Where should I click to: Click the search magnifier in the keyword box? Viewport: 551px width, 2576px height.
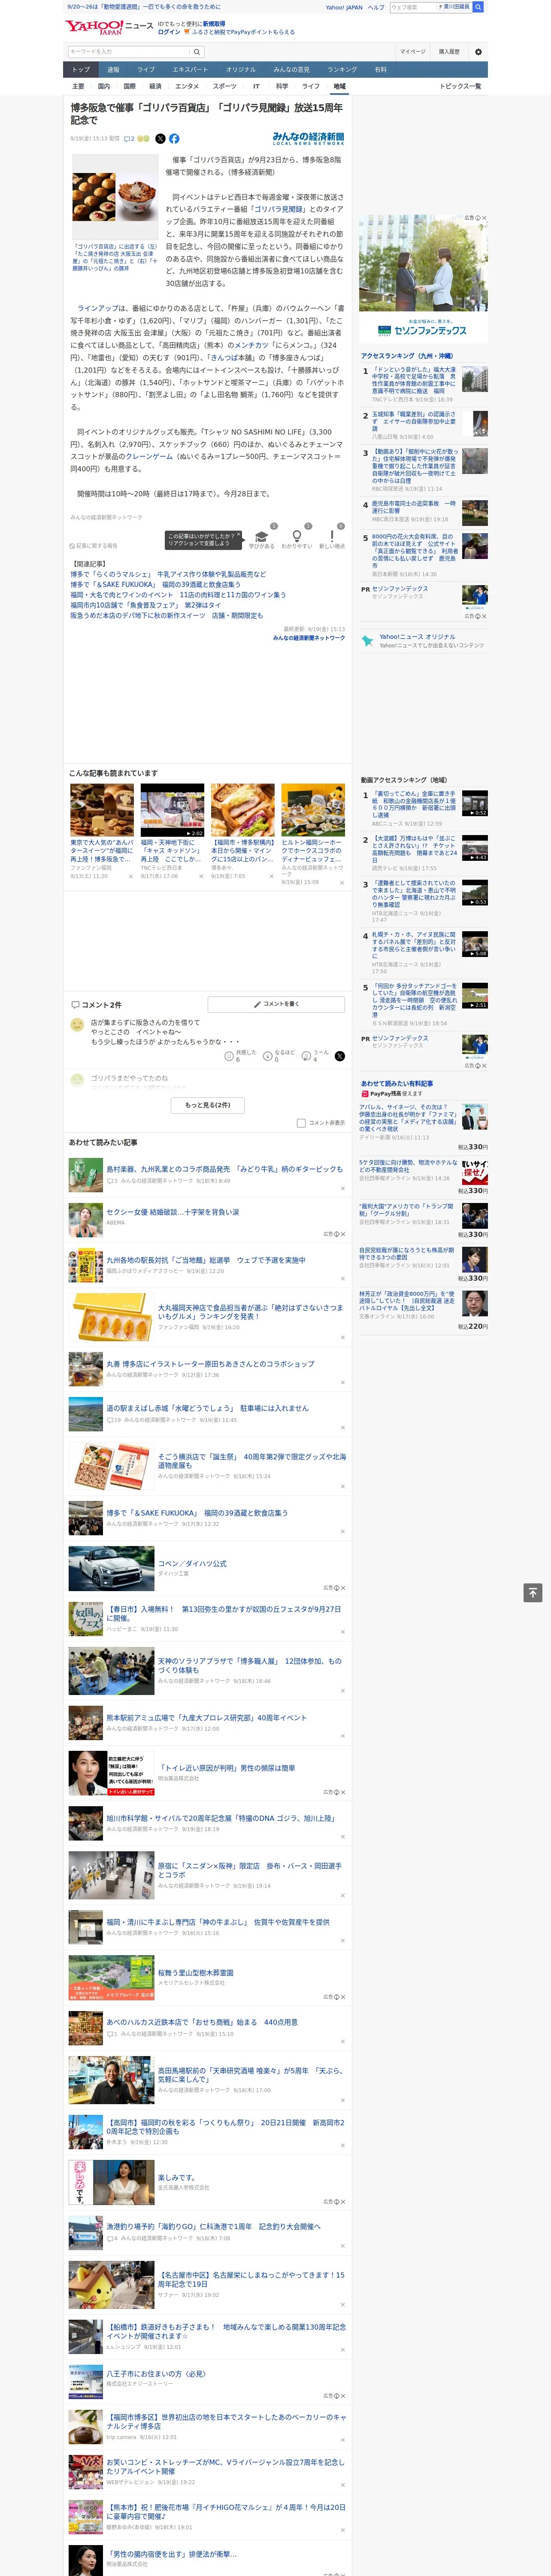coord(197,52)
